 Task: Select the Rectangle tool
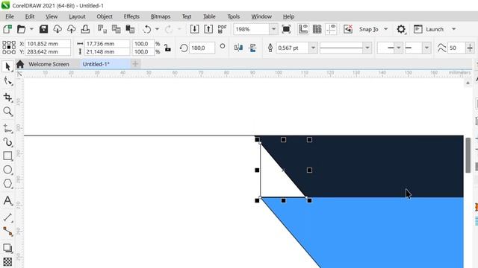[x=7, y=156]
